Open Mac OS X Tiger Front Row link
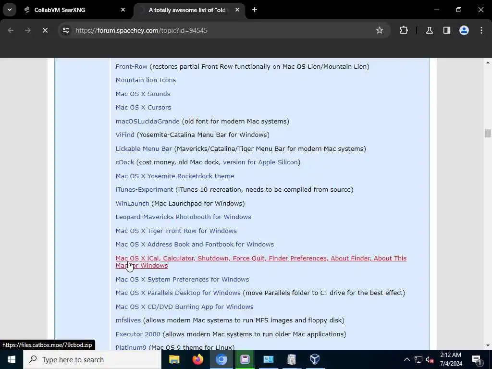This screenshot has width=492, height=369. (176, 231)
